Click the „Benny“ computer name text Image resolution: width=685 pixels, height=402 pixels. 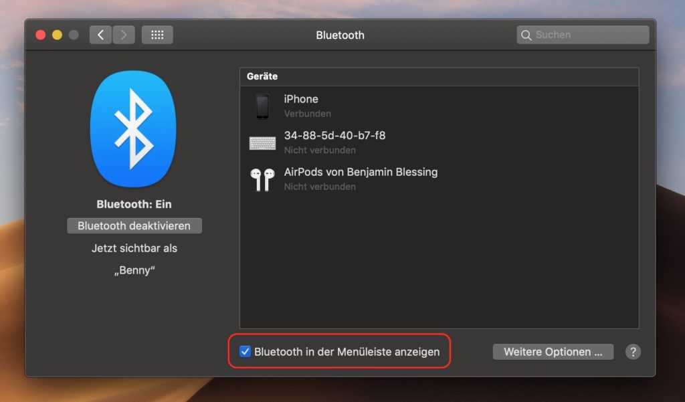pos(134,270)
